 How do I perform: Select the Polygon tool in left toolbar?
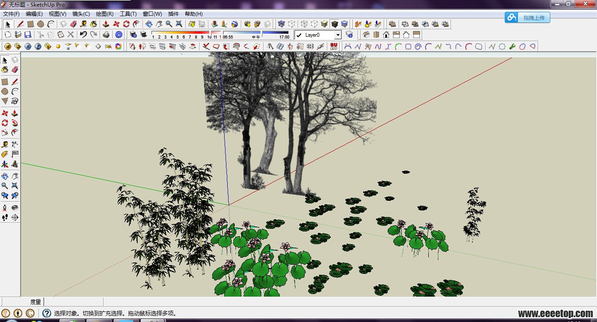(5, 101)
